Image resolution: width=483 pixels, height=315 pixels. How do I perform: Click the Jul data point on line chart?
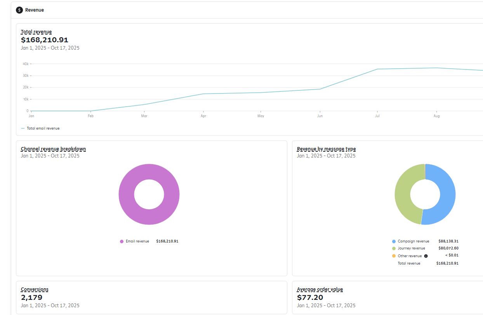377,69
